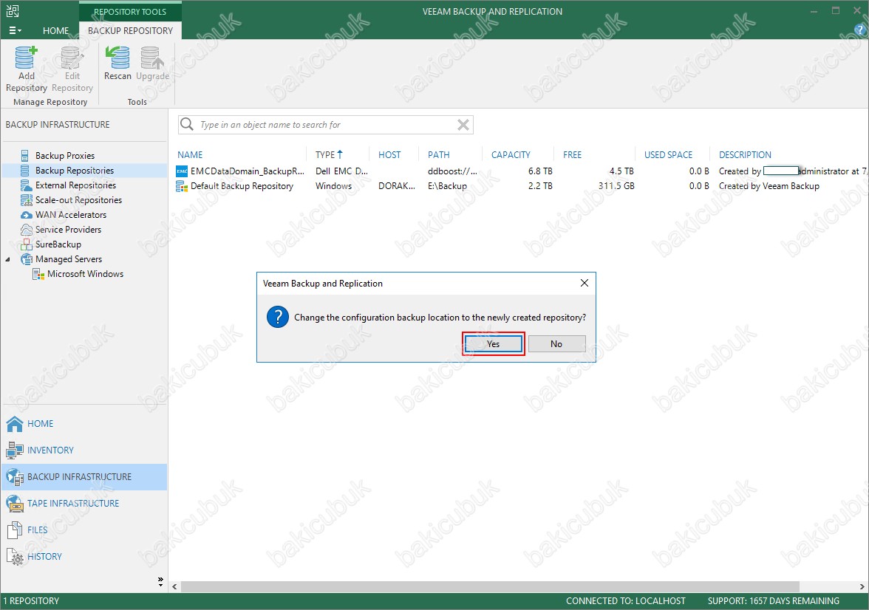Sort by the USED SPACE column header
869x610 pixels.
pyautogui.click(x=668, y=155)
